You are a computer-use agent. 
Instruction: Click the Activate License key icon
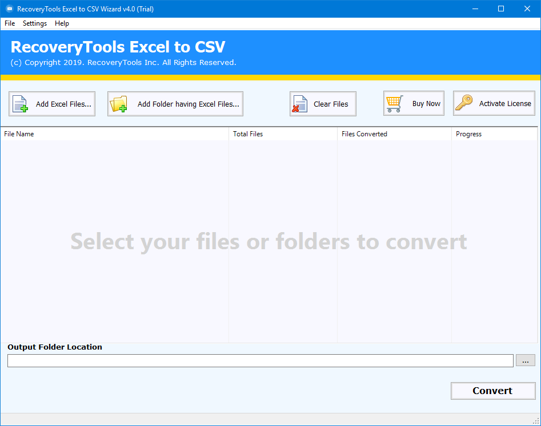(x=464, y=103)
